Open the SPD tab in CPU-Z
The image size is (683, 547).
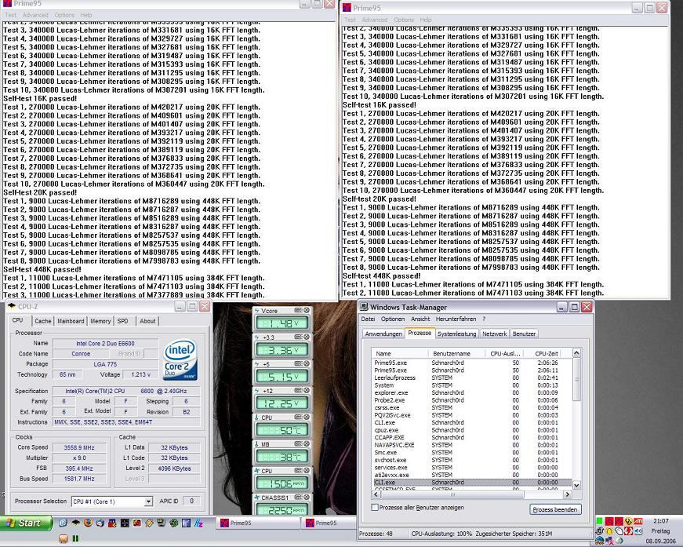[x=123, y=321]
